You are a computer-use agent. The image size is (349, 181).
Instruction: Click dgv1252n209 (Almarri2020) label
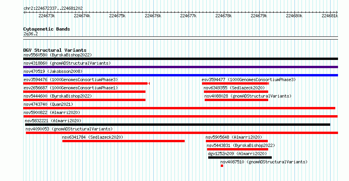pyautogui.click(x=237, y=154)
